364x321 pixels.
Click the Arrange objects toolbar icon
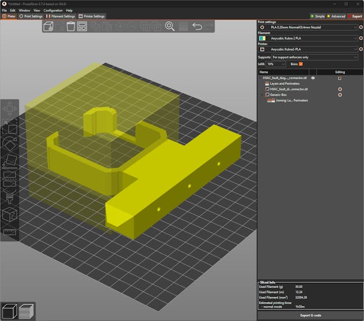point(83,27)
